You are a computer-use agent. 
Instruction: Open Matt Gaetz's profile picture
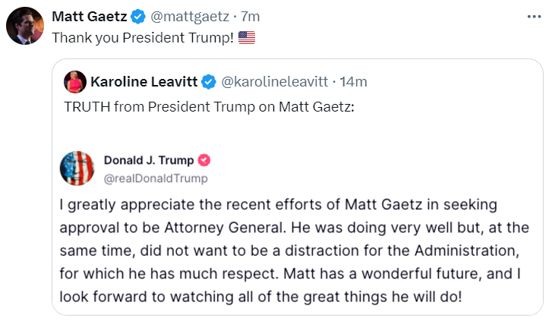tap(25, 27)
